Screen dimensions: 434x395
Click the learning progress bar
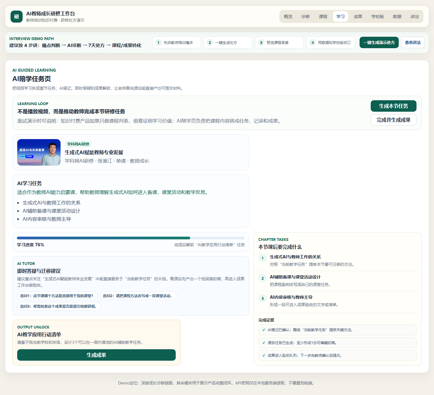(x=131, y=238)
